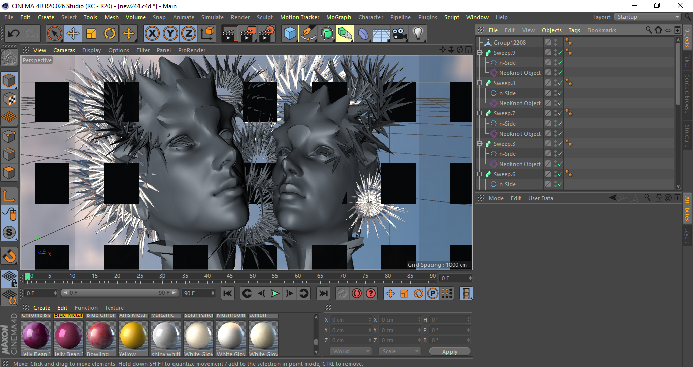693x367 pixels.
Task: Select the Spline Pen tool
Action: tap(308, 34)
